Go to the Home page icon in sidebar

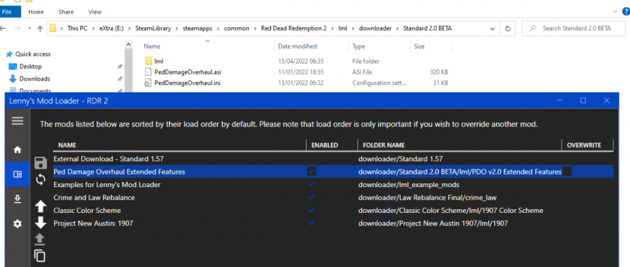[x=17, y=150]
